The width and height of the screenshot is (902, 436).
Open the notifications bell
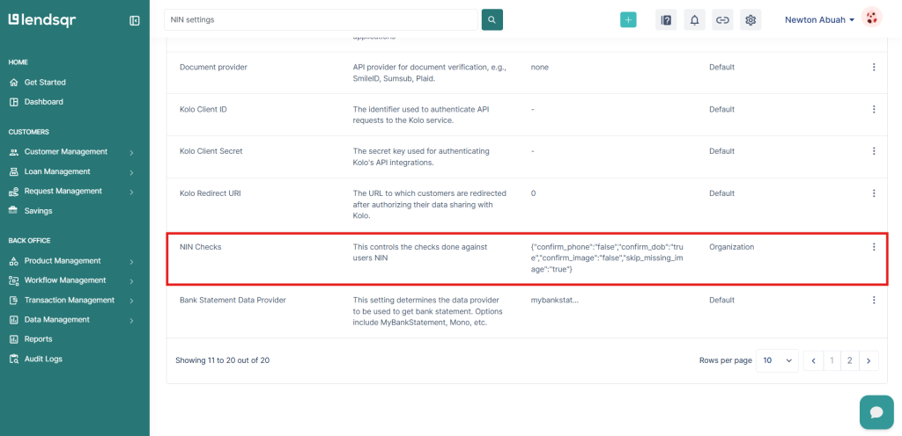pos(695,20)
